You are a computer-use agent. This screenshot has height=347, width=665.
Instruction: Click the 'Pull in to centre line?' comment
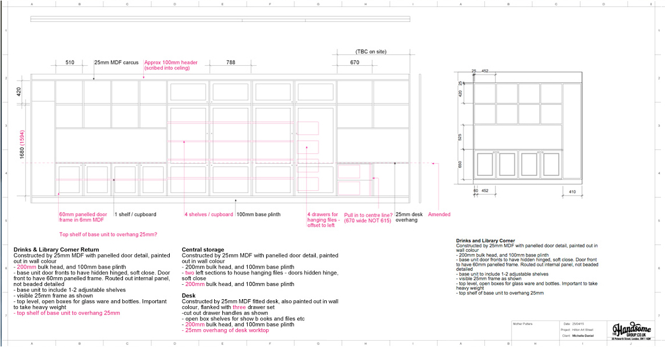click(x=368, y=217)
